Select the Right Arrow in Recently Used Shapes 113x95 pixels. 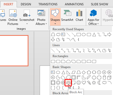pos(109,35)
